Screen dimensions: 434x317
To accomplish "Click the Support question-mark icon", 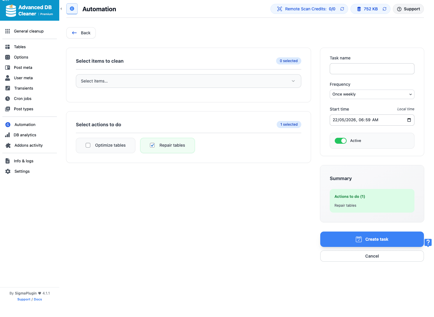I will coord(399,9).
